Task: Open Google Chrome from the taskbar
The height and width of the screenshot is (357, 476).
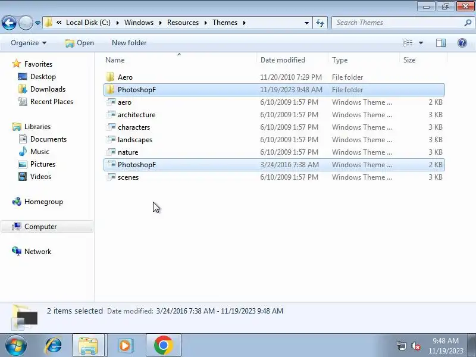Action: pos(163,346)
